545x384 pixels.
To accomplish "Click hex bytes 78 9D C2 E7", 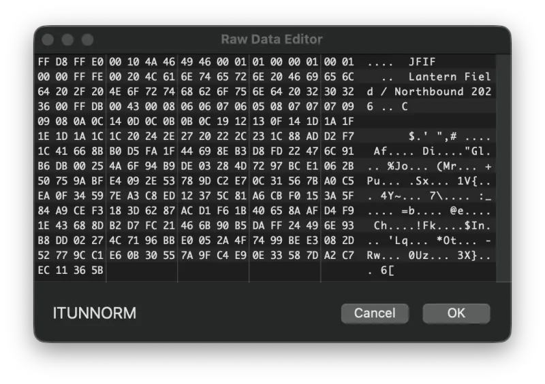I will (x=213, y=181).
